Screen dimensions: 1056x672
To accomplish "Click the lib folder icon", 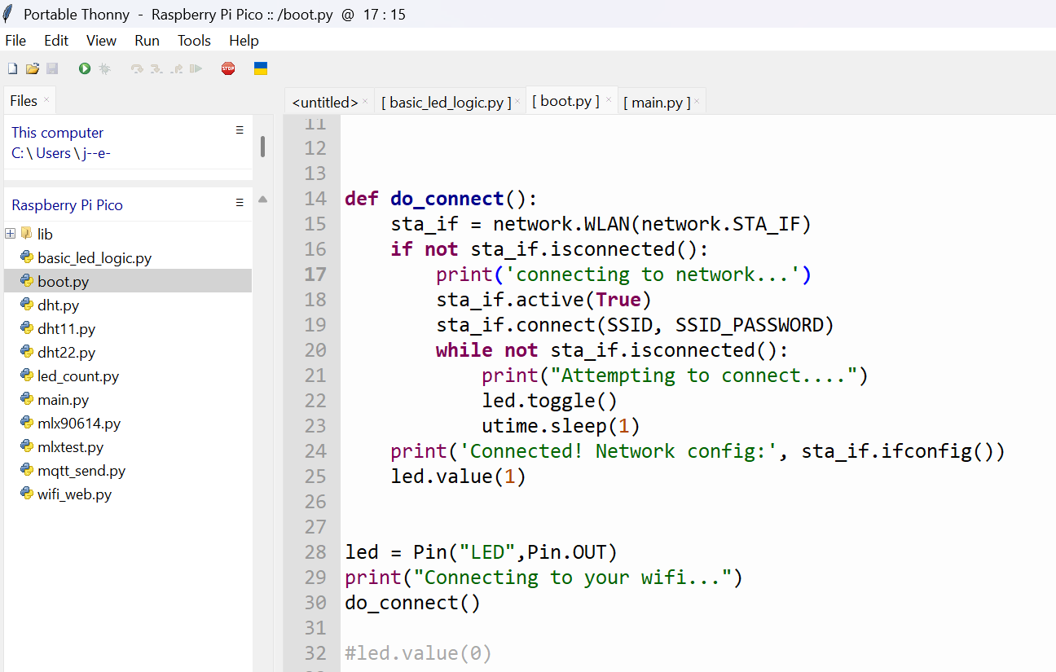I will click(x=26, y=234).
